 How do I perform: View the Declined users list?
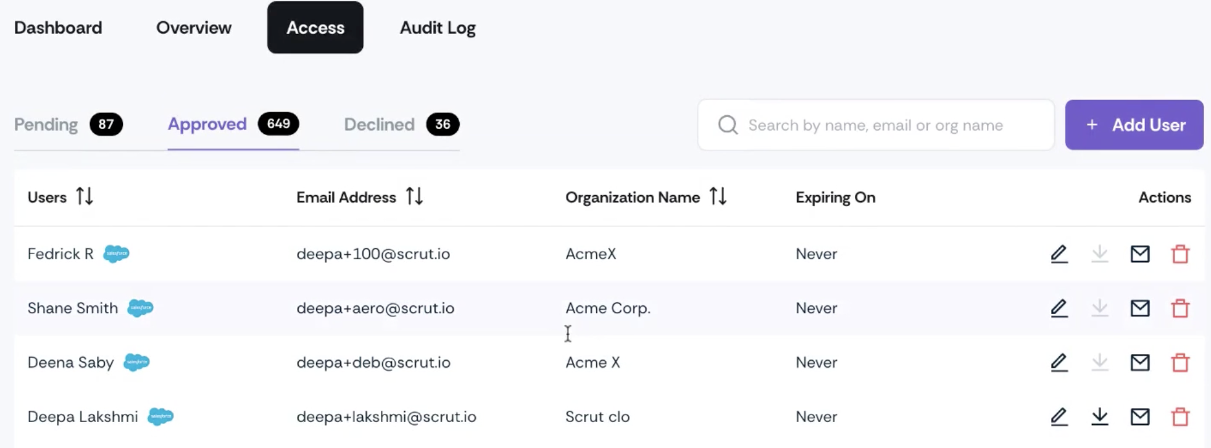coord(401,125)
